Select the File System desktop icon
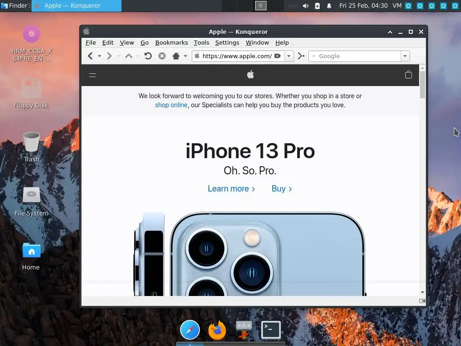The height and width of the screenshot is (346, 461). point(32,201)
